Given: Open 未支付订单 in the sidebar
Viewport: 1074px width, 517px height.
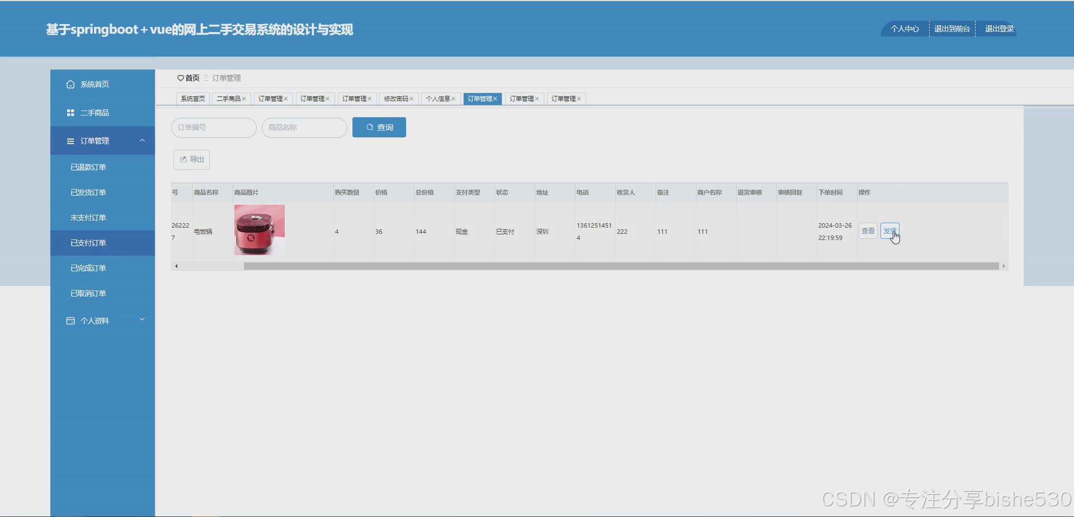Looking at the screenshot, I should tap(102, 218).
